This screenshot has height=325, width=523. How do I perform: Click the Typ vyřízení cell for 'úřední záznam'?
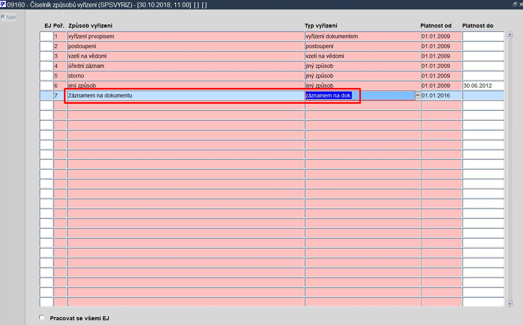coord(362,66)
